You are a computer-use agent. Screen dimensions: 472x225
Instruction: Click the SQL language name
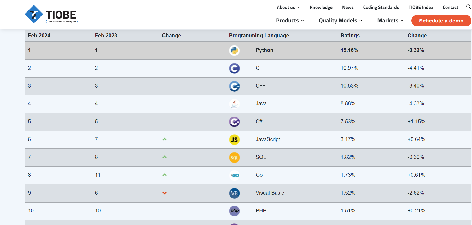pyautogui.click(x=261, y=157)
